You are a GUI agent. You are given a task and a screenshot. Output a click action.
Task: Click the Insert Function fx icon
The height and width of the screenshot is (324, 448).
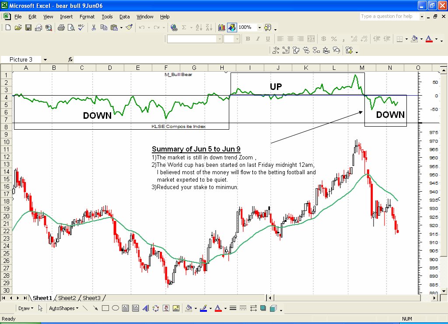[x=70, y=59]
